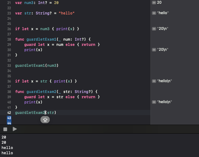Viewport: 199px width, 157px height.
Task: Click the run playground play button
Action: [15, 129]
